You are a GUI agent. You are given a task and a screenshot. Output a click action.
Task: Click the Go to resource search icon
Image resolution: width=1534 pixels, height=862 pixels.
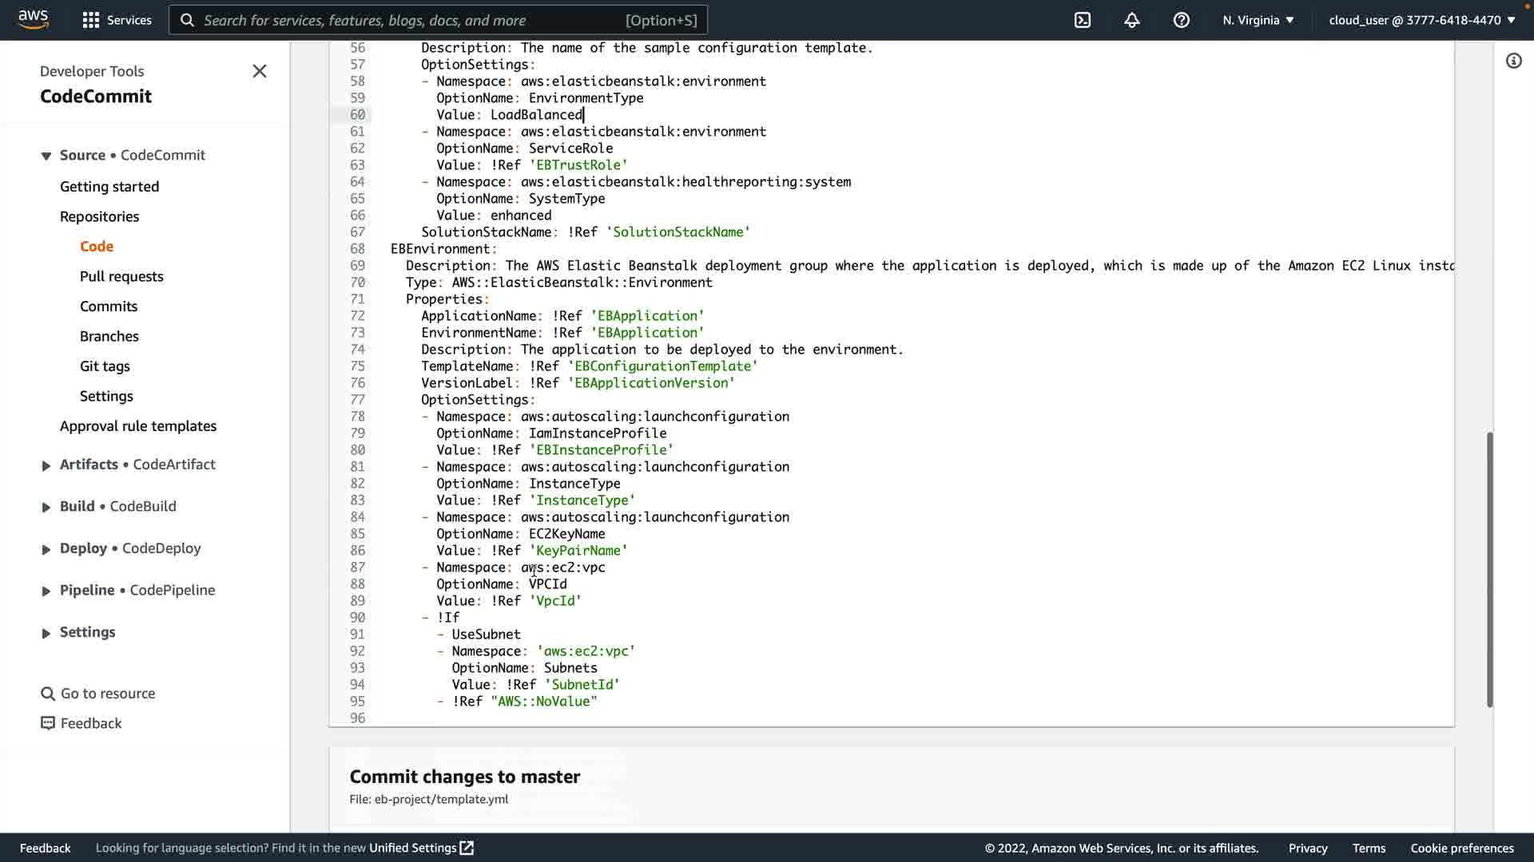click(x=48, y=694)
